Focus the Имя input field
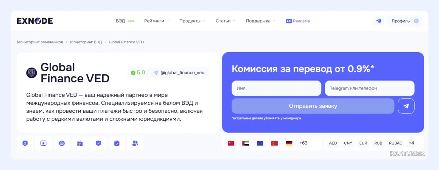This screenshot has height=170, width=439. (276, 88)
